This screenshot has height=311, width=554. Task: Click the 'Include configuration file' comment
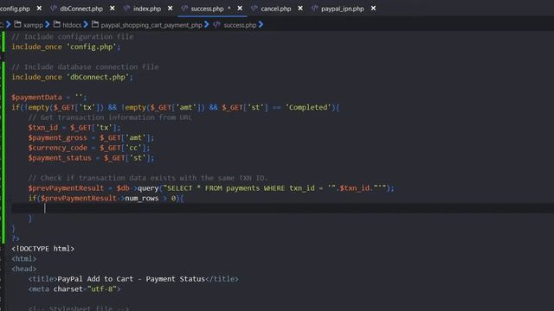pos(73,36)
